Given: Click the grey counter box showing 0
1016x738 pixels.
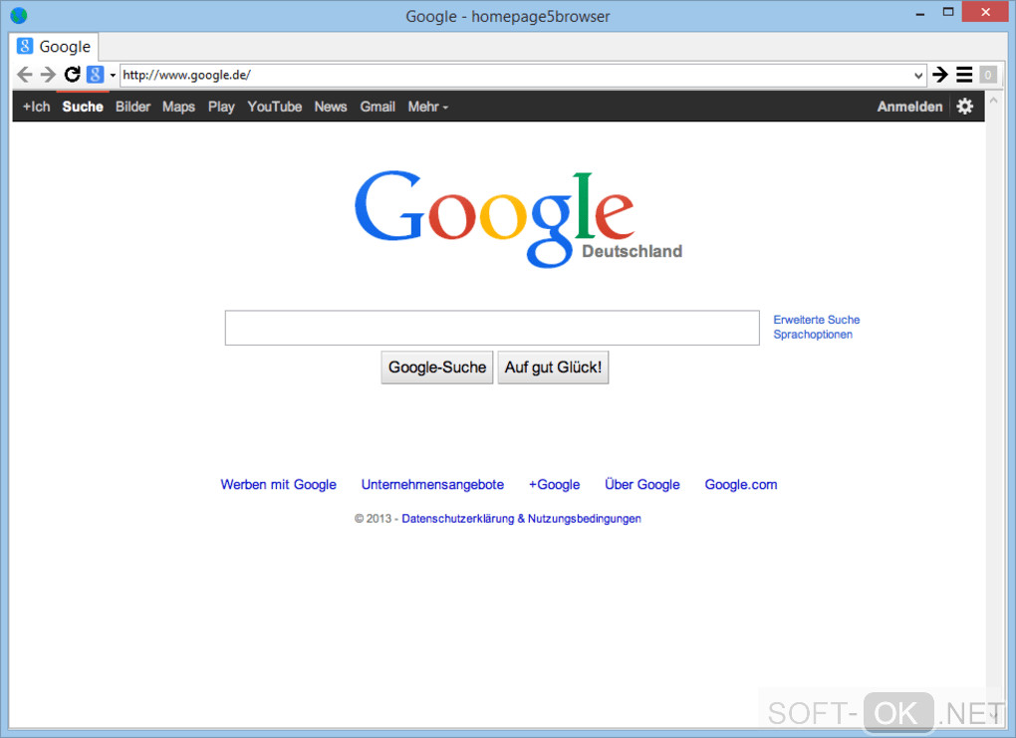Looking at the screenshot, I should (x=988, y=75).
